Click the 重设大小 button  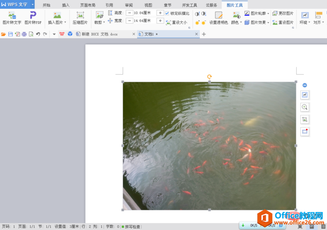tap(177, 22)
